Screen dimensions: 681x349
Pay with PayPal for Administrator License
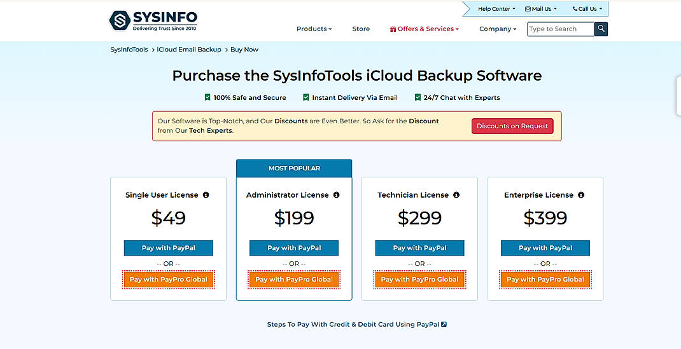[x=294, y=248]
